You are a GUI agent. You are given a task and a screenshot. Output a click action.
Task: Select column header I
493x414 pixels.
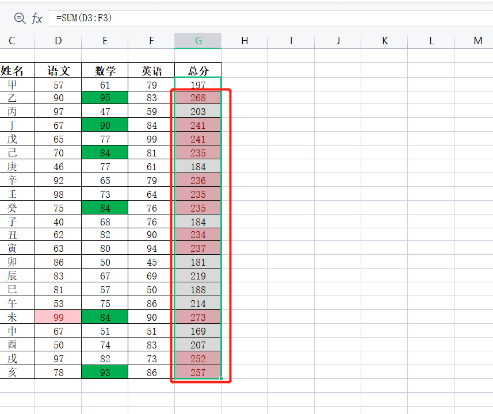[x=291, y=41]
